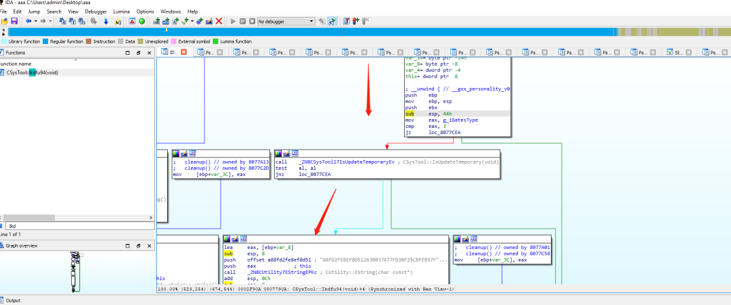731x305 pixels.
Task: Open the View menu
Action: coord(73,11)
